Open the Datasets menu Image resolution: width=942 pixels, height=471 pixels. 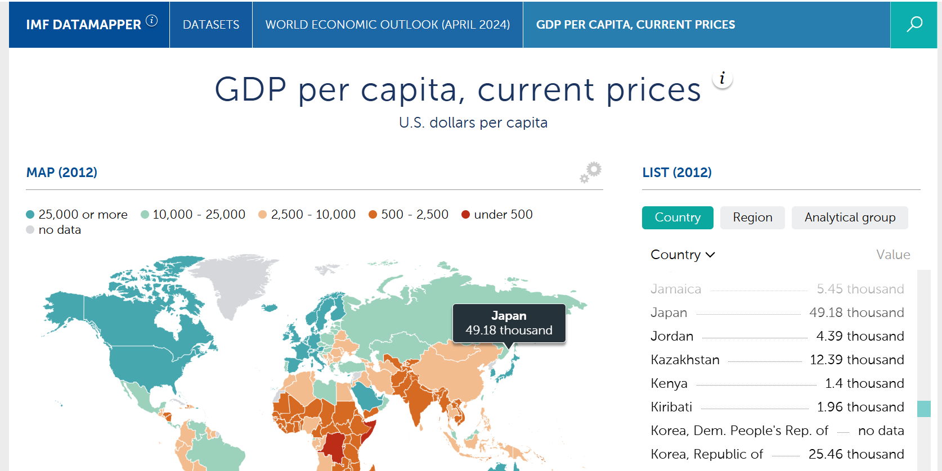click(x=211, y=25)
